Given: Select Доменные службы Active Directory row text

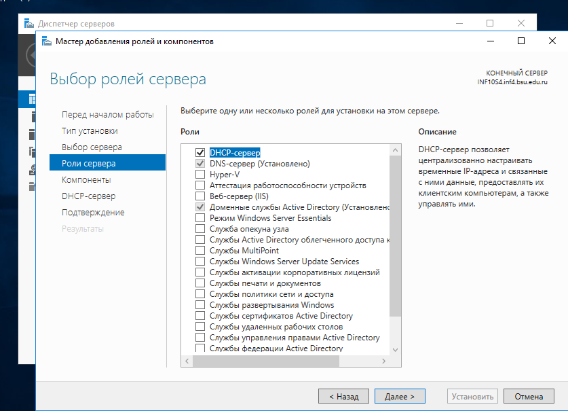Looking at the screenshot, I should pyautogui.click(x=299, y=207).
